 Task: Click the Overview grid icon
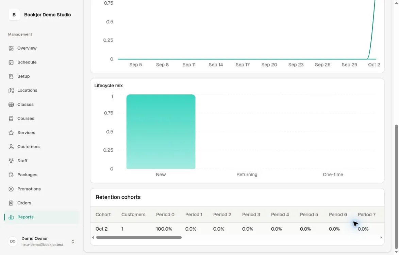(11, 48)
